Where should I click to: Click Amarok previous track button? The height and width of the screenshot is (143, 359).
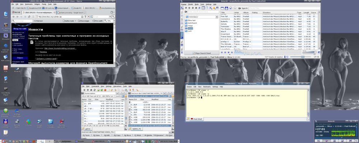(222, 52)
